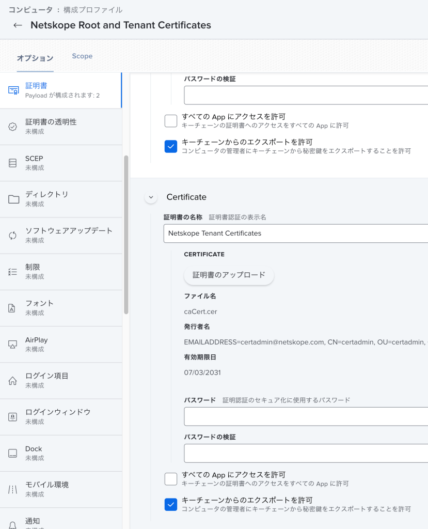
Task: Click the 発行者名 label
Action: pos(197,326)
